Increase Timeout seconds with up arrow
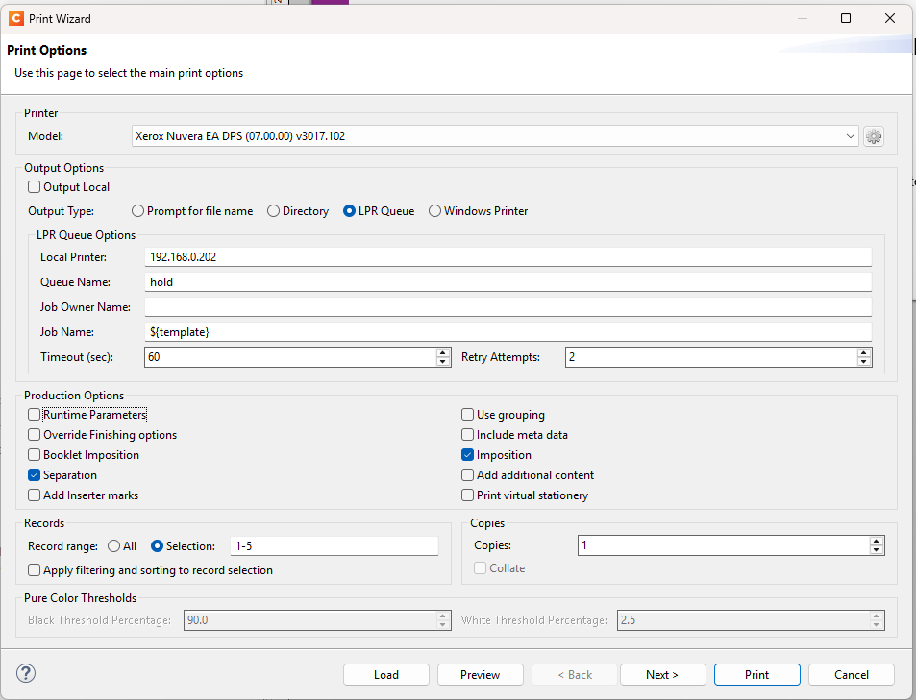Screen dimensions: 916x700 pos(442,352)
